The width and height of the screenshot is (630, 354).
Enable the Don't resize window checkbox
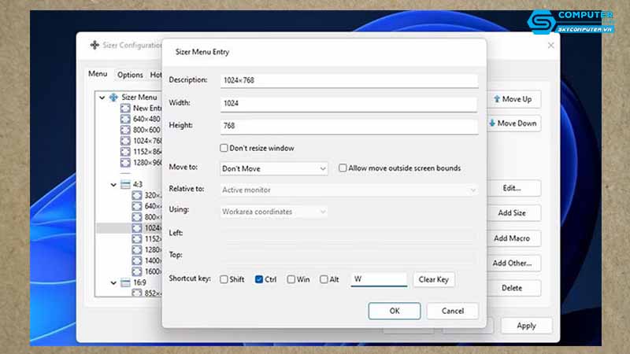(x=224, y=148)
